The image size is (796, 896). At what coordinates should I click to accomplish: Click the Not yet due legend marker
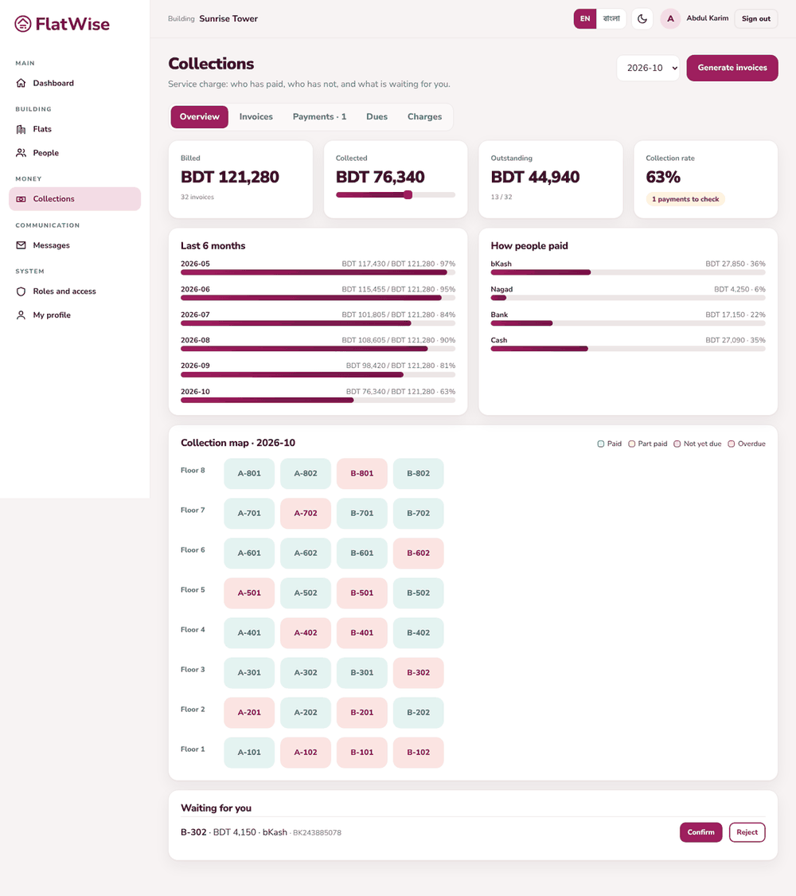(677, 444)
